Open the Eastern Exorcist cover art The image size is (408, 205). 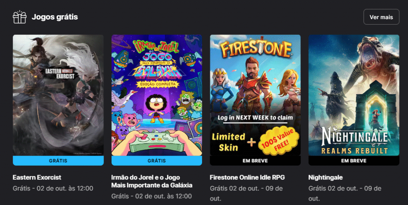58,95
